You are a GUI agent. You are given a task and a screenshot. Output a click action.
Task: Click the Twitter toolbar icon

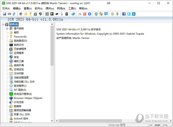(x=129, y=14)
